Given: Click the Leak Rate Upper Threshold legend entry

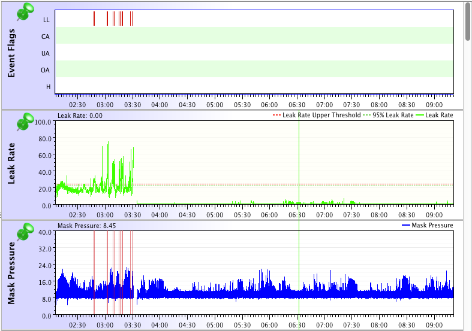Looking at the screenshot, I should click(x=317, y=115).
